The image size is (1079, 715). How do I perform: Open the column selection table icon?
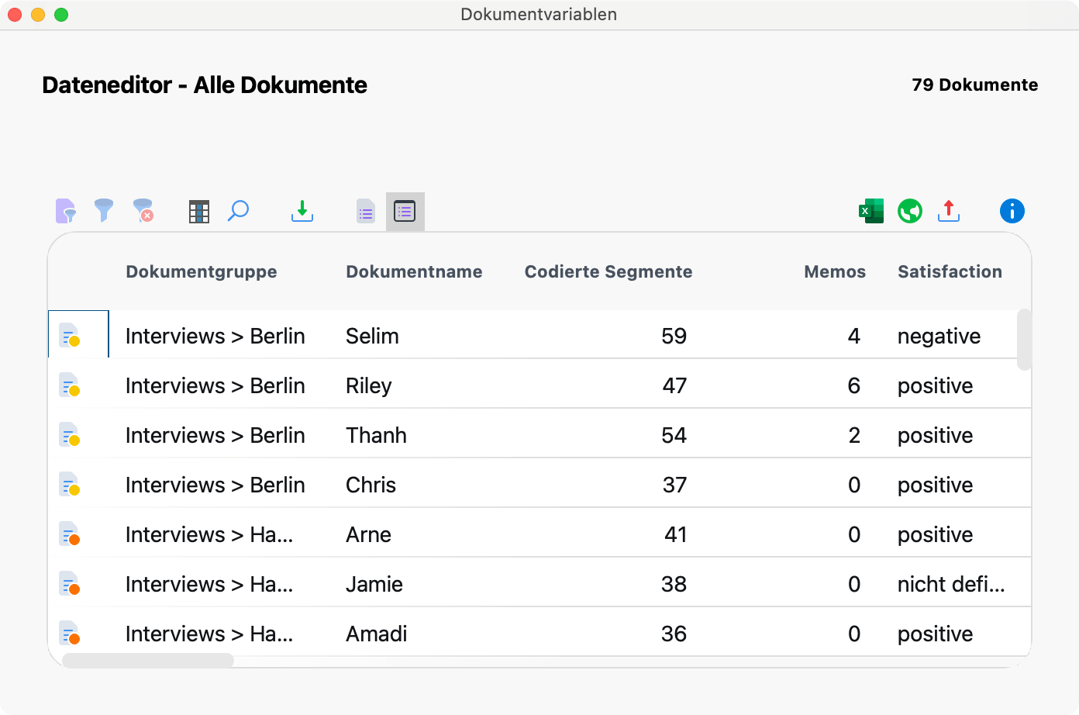(x=199, y=211)
